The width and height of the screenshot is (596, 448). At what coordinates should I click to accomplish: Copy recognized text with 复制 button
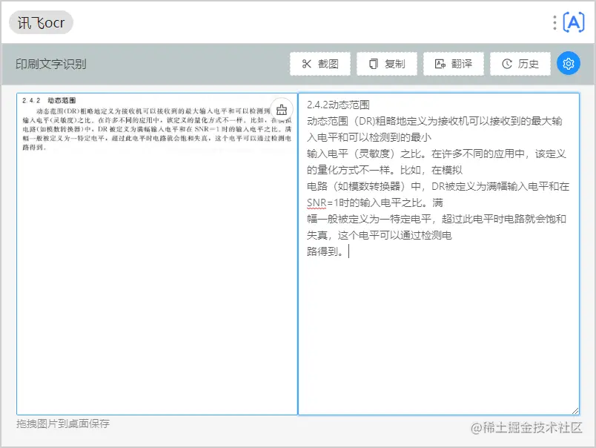(386, 64)
